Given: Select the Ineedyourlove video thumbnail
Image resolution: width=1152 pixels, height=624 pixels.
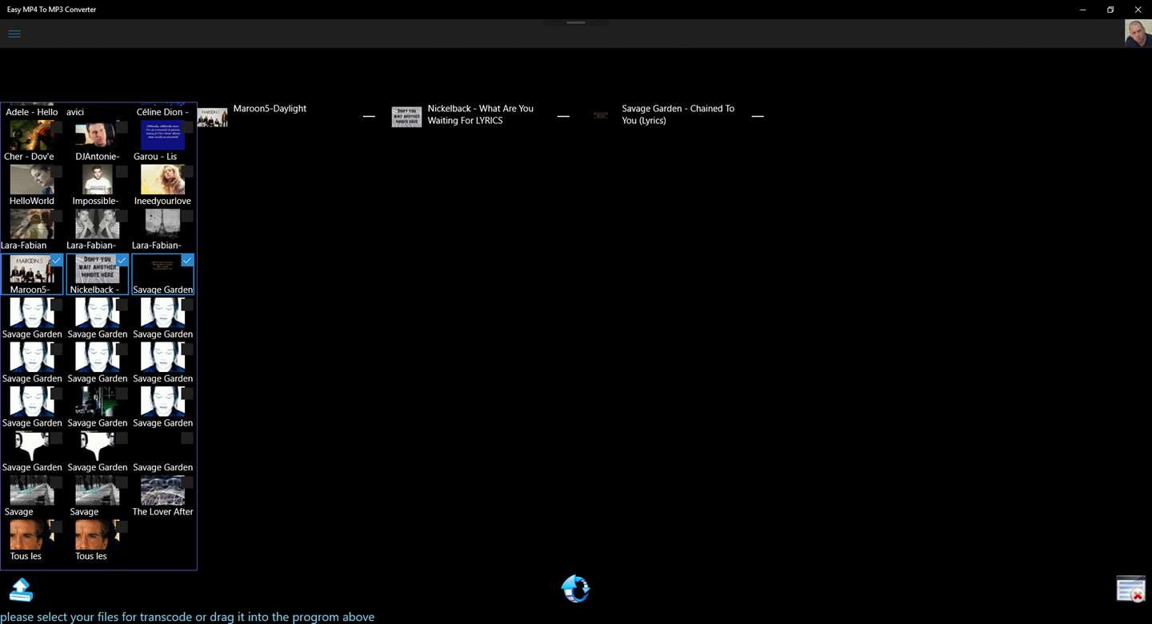Looking at the screenshot, I should click(162, 179).
